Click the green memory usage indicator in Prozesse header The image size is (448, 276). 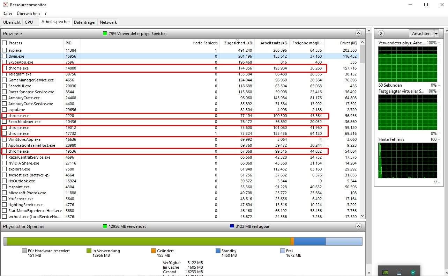104,33
